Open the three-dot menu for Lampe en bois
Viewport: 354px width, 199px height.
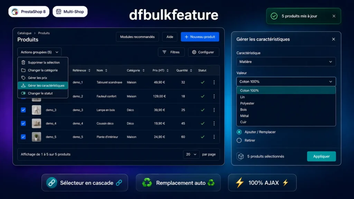pyautogui.click(x=214, y=110)
